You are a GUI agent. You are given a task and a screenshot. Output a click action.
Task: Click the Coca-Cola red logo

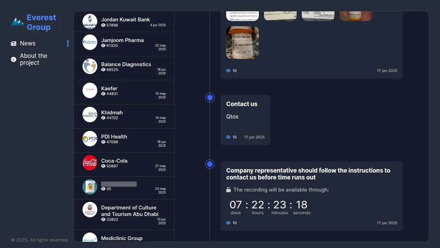coord(90,163)
